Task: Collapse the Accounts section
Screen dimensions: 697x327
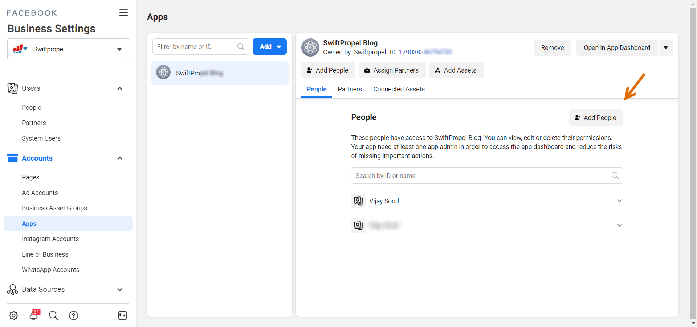Action: coord(120,158)
